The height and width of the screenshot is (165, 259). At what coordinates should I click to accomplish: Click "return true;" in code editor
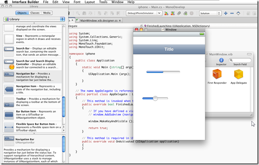pos(98,128)
